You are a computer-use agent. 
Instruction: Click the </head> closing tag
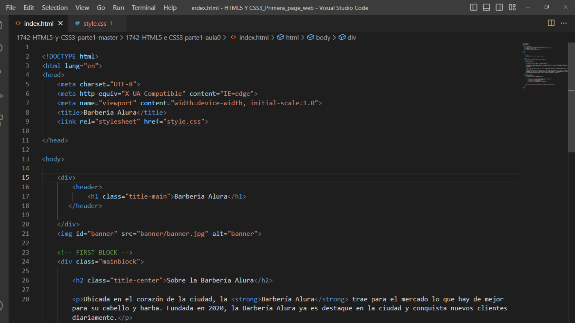(x=55, y=140)
